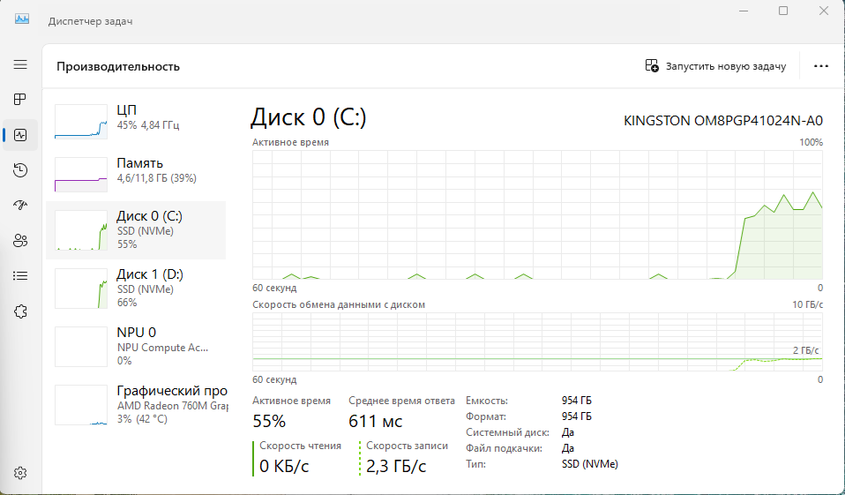845x495 pixels.
Task: Click the 'Скорость обмена данными с диском' label
Action: pyautogui.click(x=339, y=304)
